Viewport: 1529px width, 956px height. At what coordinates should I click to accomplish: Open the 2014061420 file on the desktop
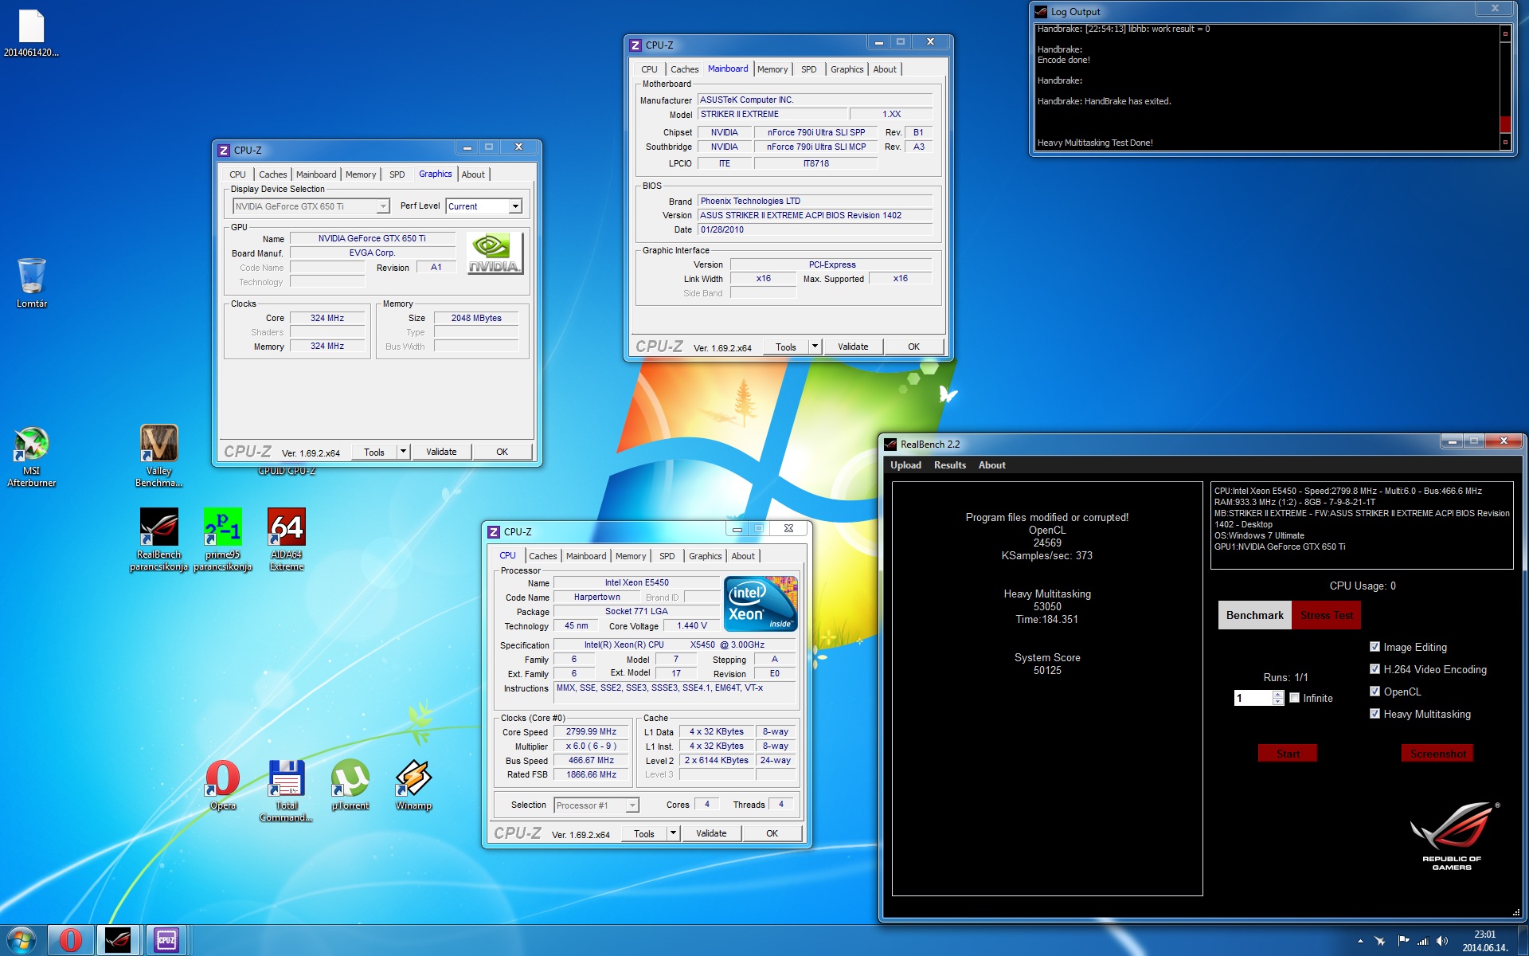pos(32,33)
